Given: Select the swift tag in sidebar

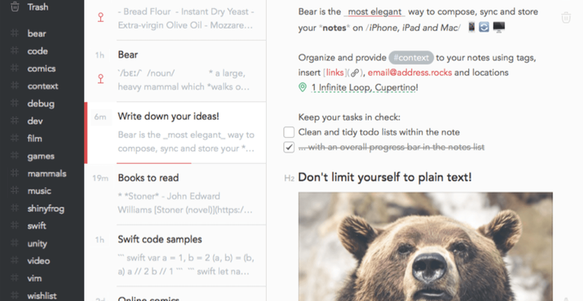Looking at the screenshot, I should tap(36, 226).
